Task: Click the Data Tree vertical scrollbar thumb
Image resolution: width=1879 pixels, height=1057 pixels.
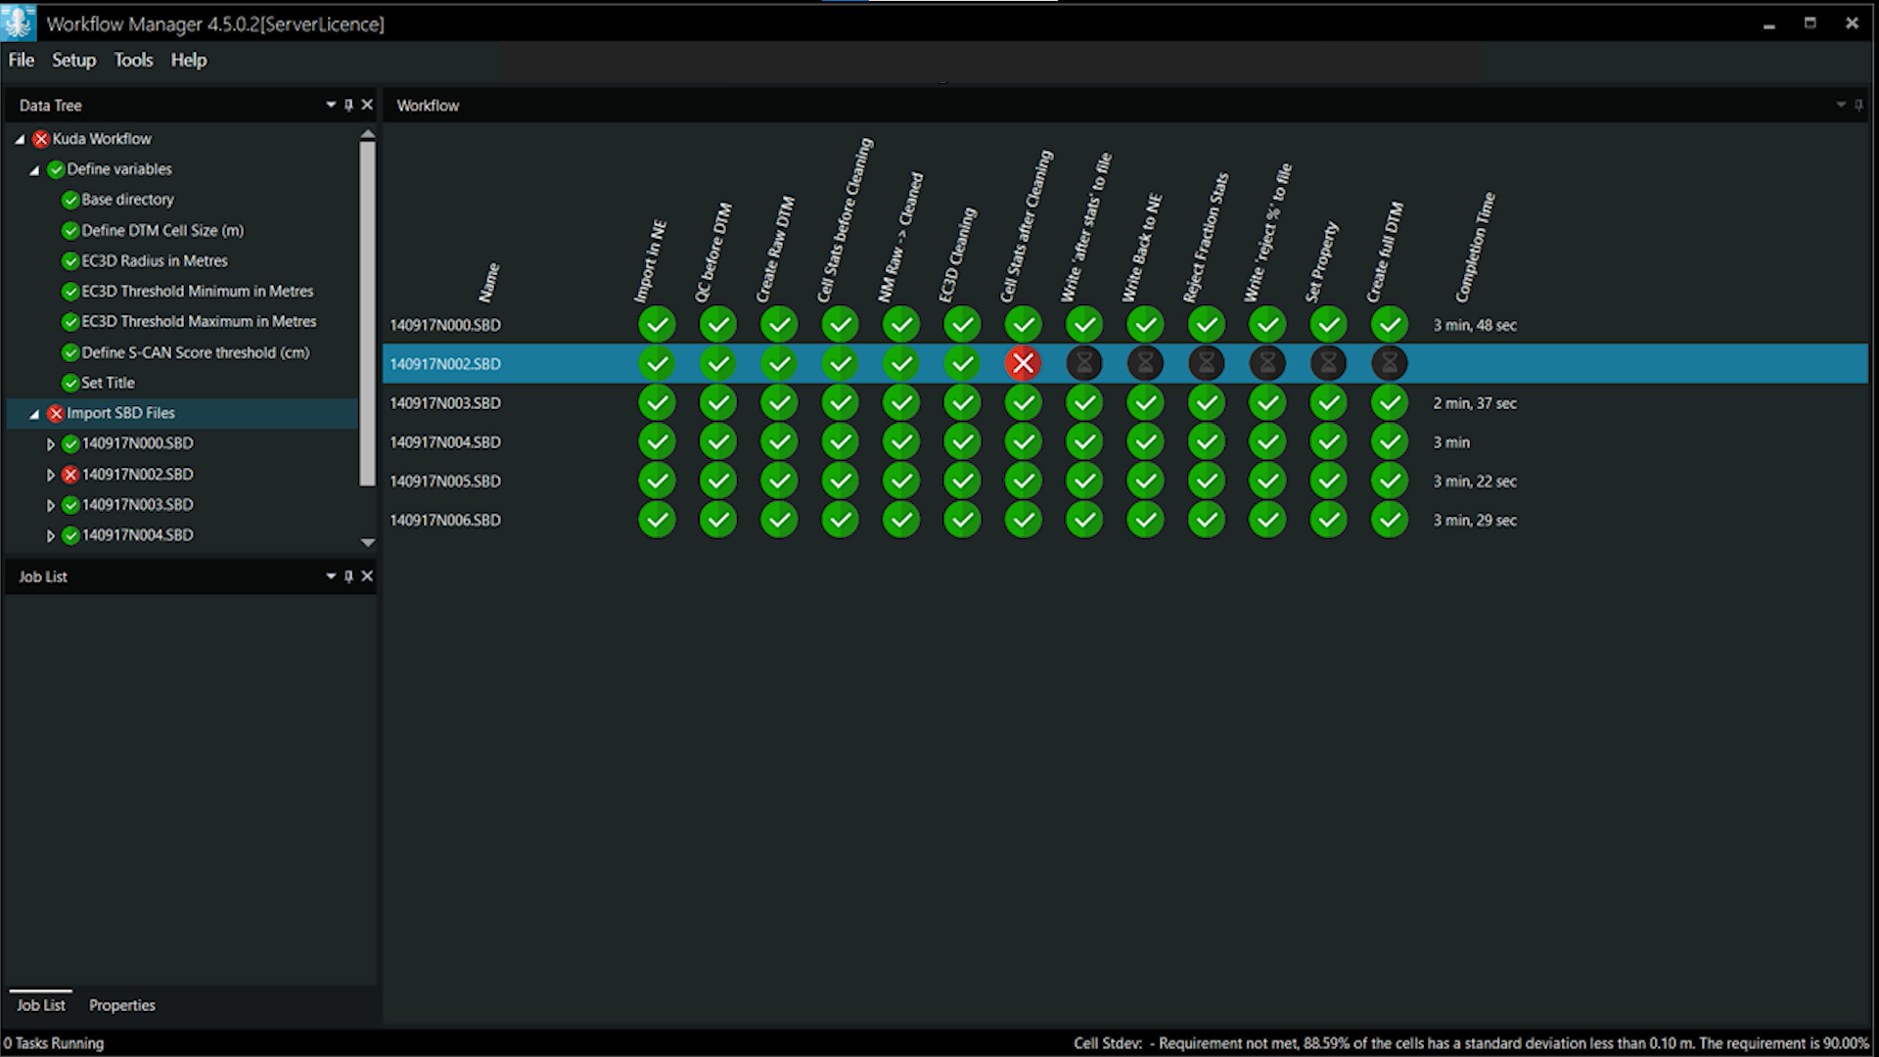Action: pos(367,313)
